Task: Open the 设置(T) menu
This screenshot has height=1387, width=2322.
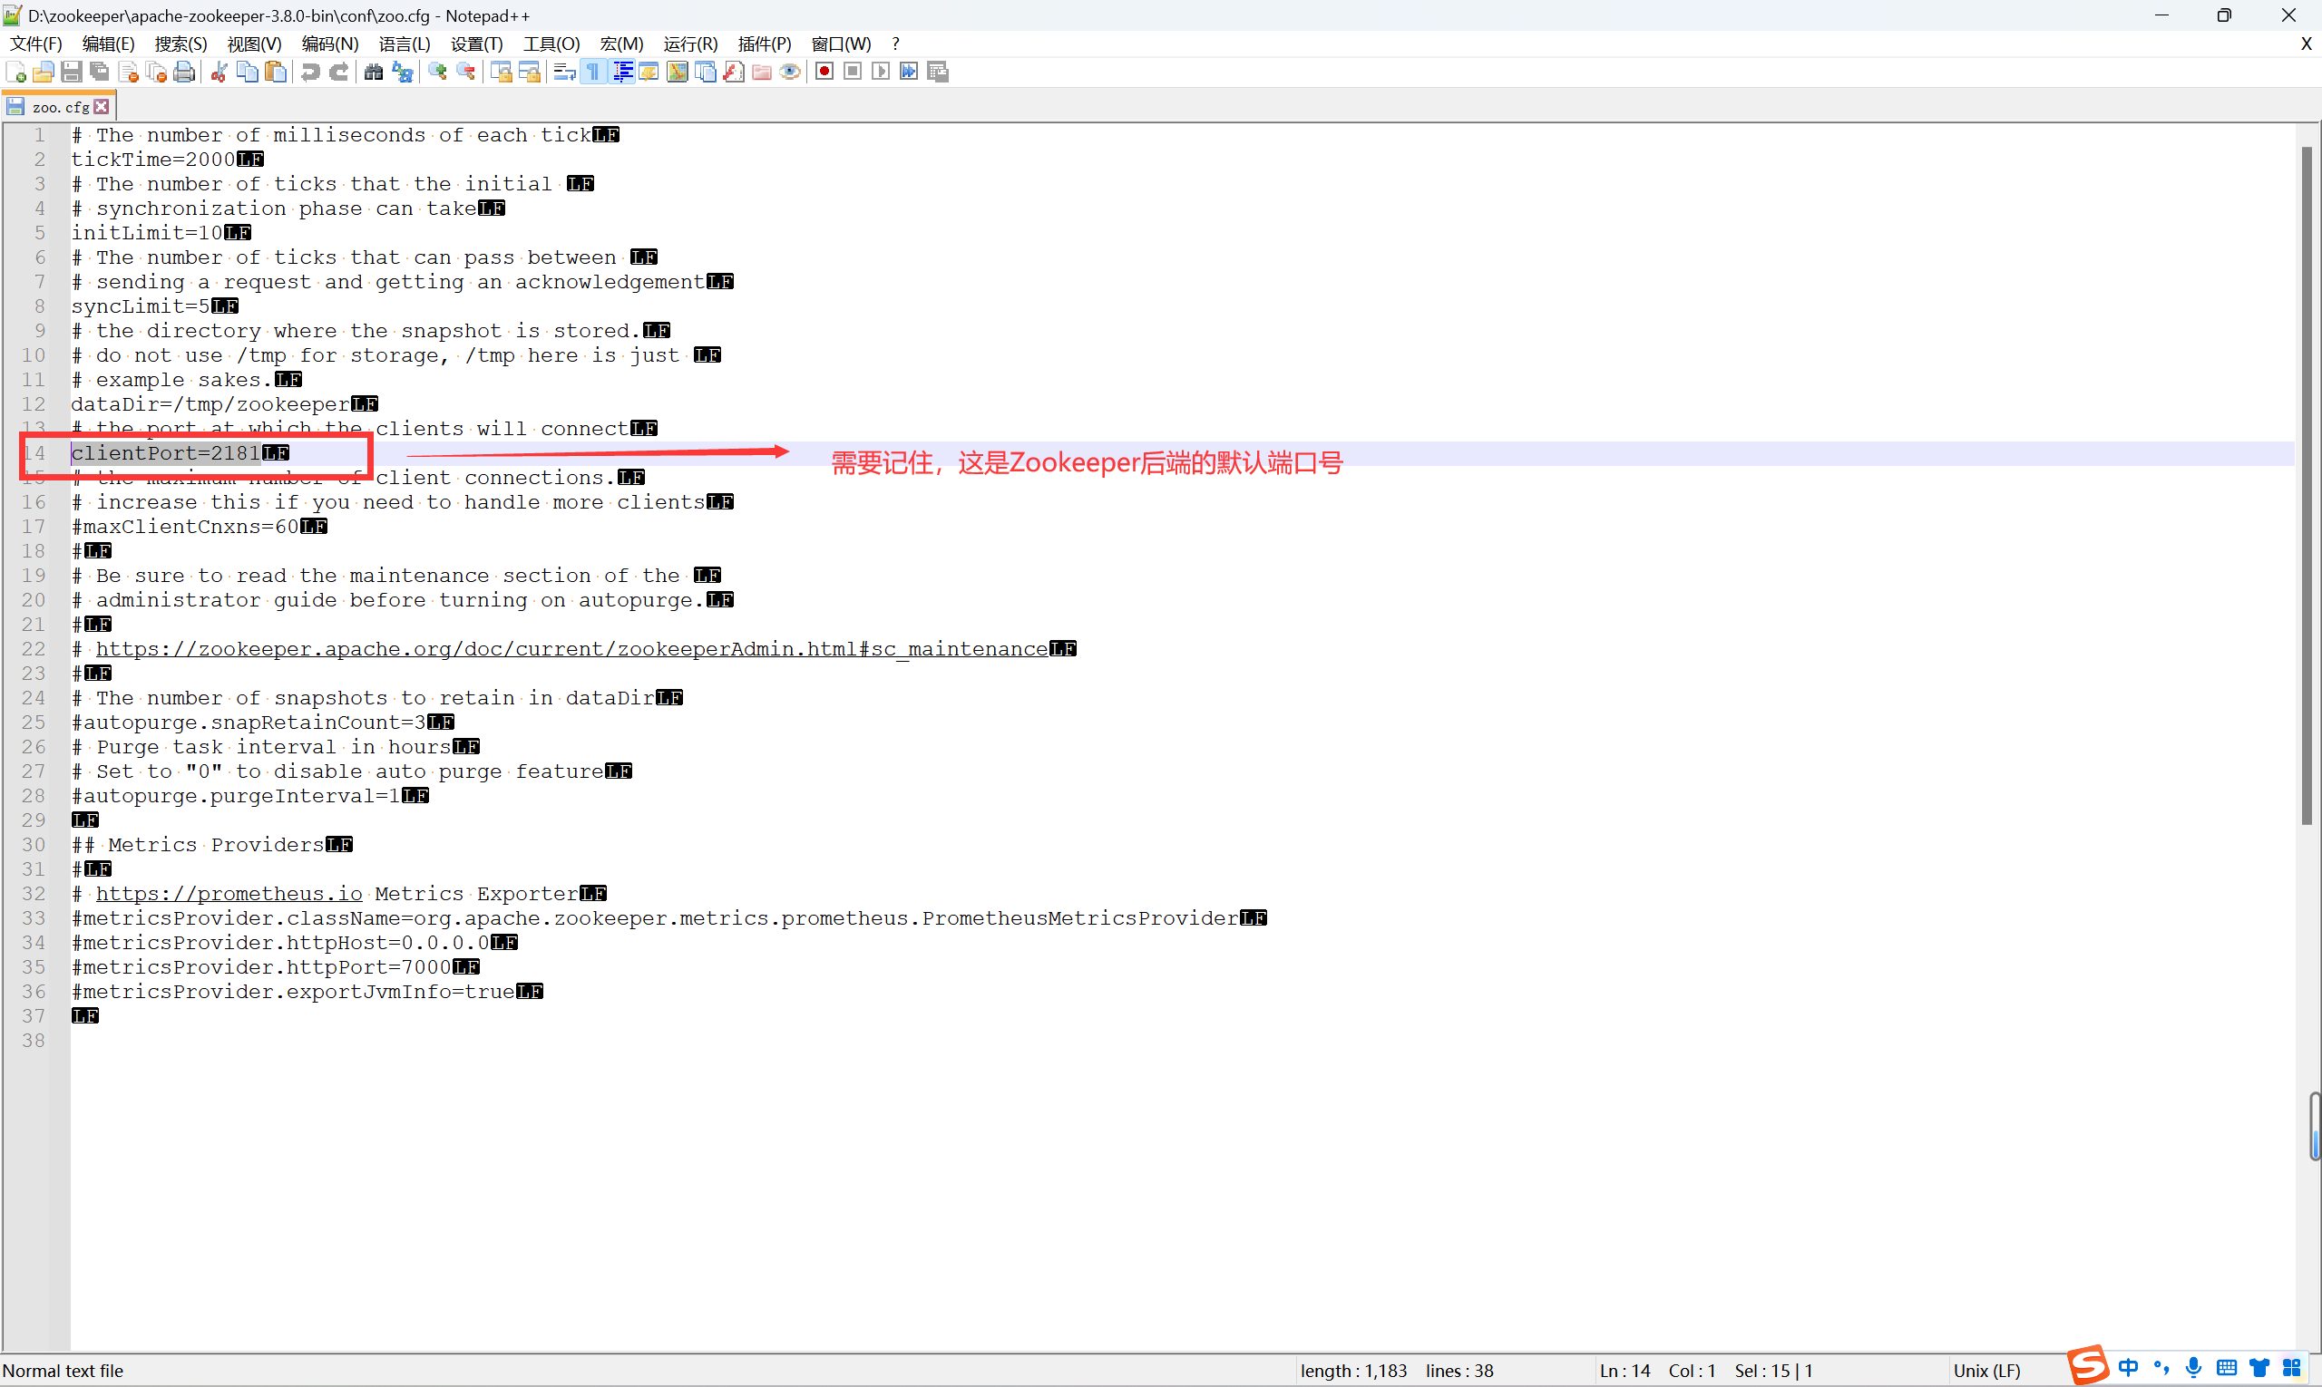Action: 476,44
